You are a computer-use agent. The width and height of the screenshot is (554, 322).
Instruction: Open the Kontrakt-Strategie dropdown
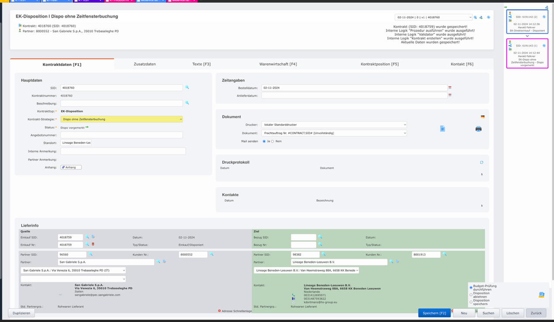(x=121, y=119)
